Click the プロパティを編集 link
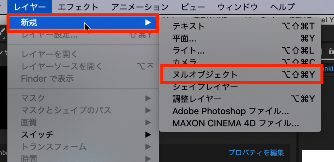 (x=256, y=153)
